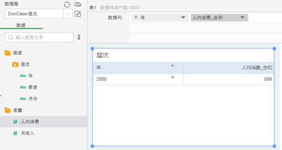The image size is (282, 150).
Task: Select the 899 value cell
Action: pyautogui.click(x=229, y=79)
